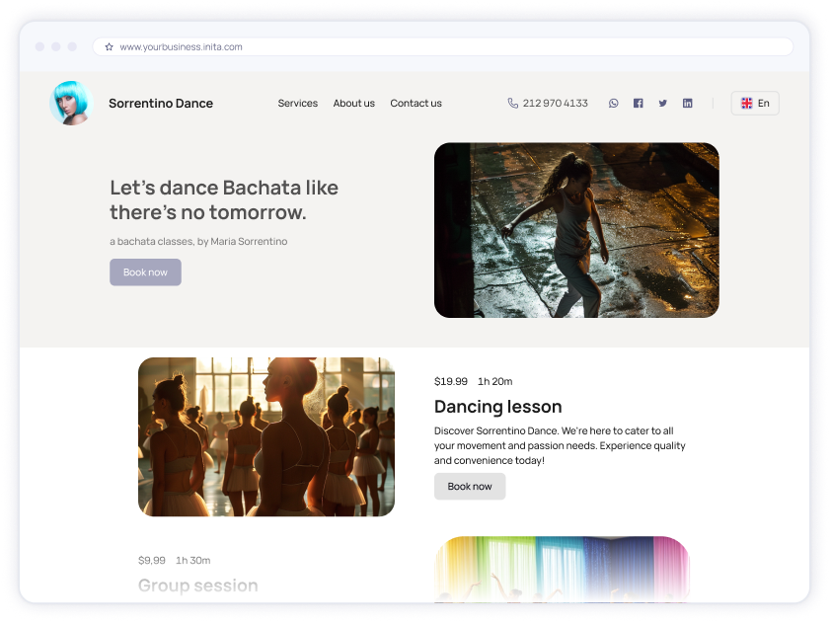
Task: Click the rainbow-colored dance room image
Action: point(563,571)
